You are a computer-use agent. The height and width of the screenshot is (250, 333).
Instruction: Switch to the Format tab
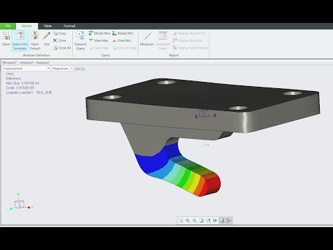coord(69,26)
